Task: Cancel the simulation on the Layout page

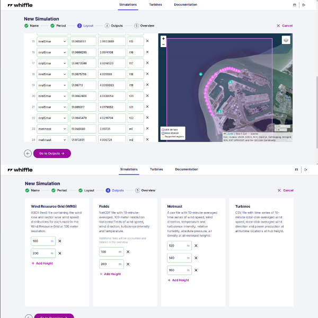Action: pyautogui.click(x=285, y=26)
